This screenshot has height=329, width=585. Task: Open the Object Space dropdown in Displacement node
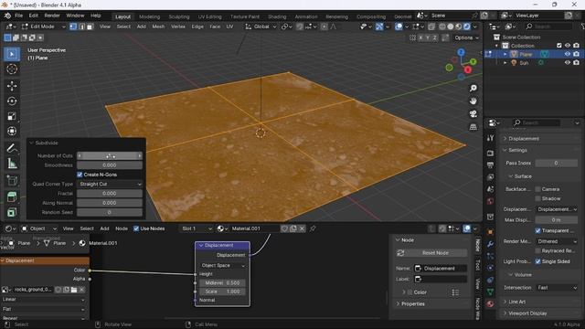point(223,265)
